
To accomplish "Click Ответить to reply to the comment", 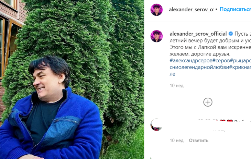I will [198, 140].
